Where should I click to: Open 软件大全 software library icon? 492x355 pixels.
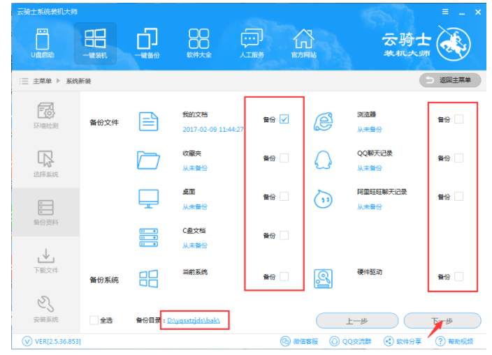[199, 43]
